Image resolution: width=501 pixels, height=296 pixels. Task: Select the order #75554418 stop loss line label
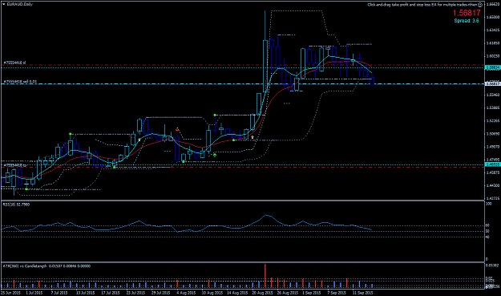point(14,63)
